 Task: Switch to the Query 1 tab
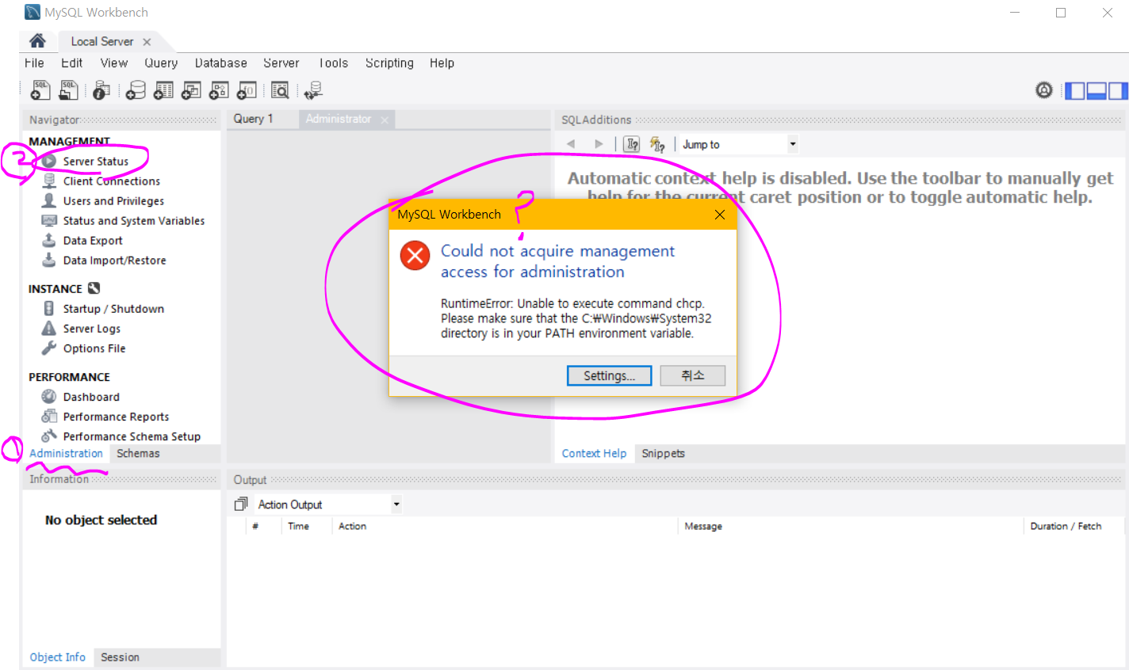[x=253, y=118]
